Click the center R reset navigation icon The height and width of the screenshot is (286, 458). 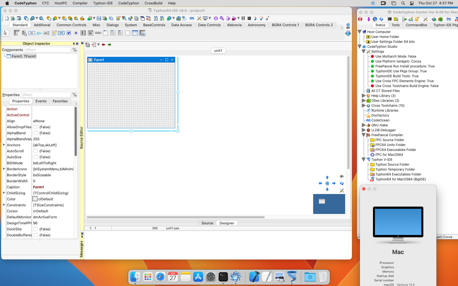point(327,183)
